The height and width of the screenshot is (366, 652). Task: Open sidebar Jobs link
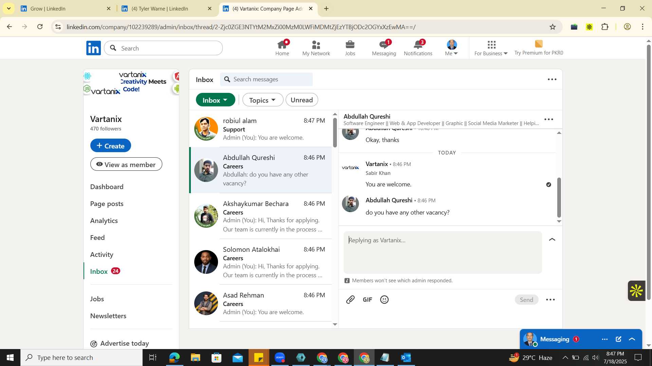pos(97,299)
